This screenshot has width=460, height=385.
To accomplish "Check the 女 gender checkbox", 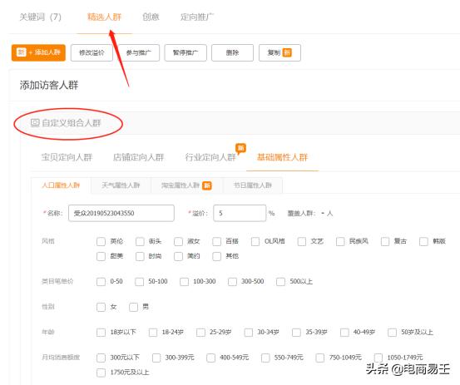I will pos(101,307).
